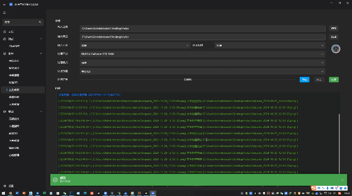This screenshot has height=196, width=352.
Task: Click the search magnifier icon in sidebar
Action: [41, 23]
